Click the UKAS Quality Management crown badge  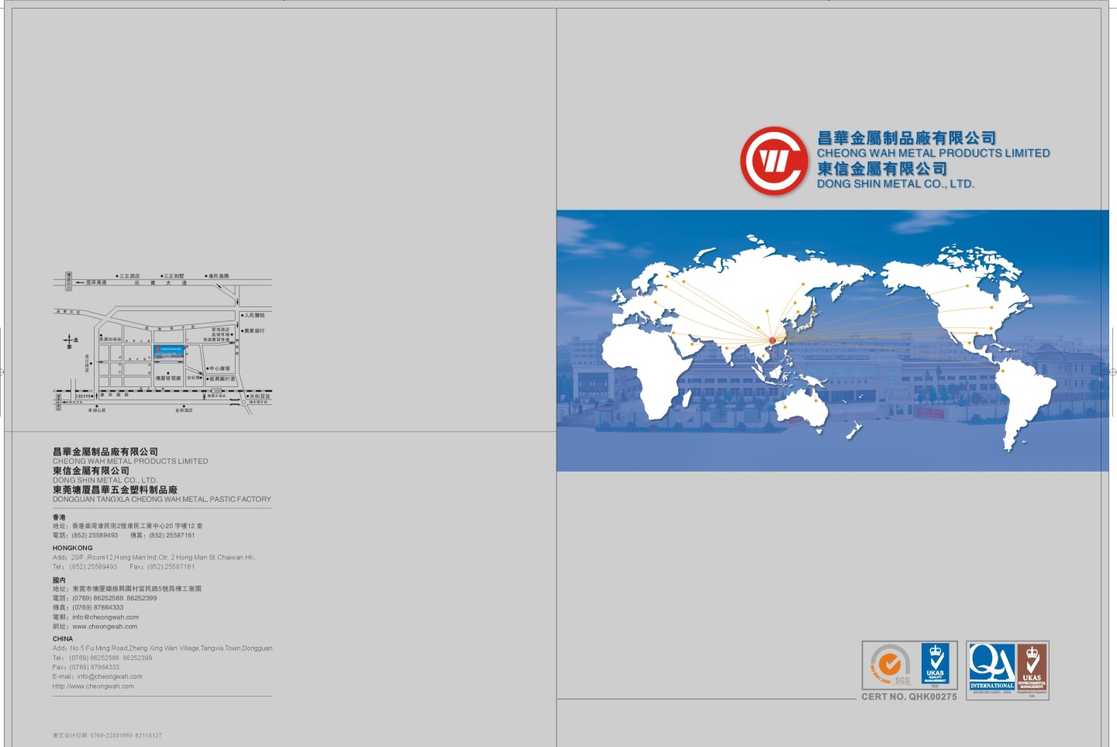point(935,663)
